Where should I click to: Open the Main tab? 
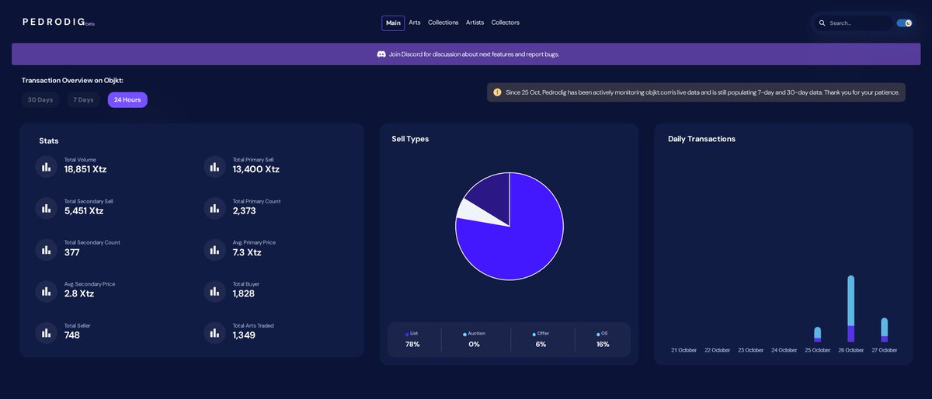(393, 23)
